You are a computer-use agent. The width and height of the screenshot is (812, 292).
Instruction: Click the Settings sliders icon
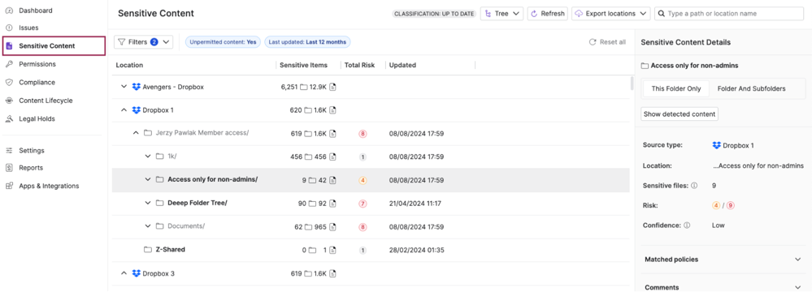click(9, 150)
